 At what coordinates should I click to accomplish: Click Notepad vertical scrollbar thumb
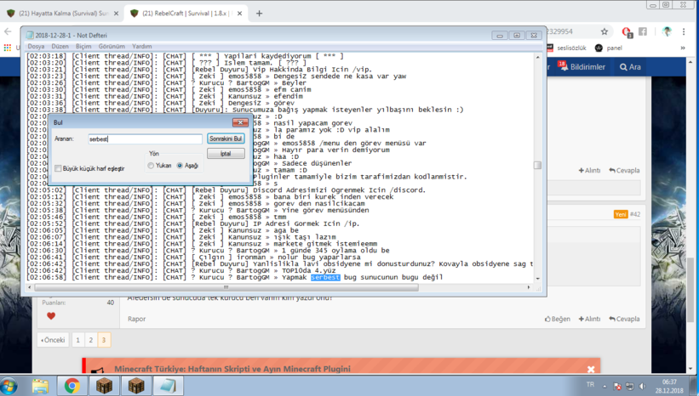(537, 165)
